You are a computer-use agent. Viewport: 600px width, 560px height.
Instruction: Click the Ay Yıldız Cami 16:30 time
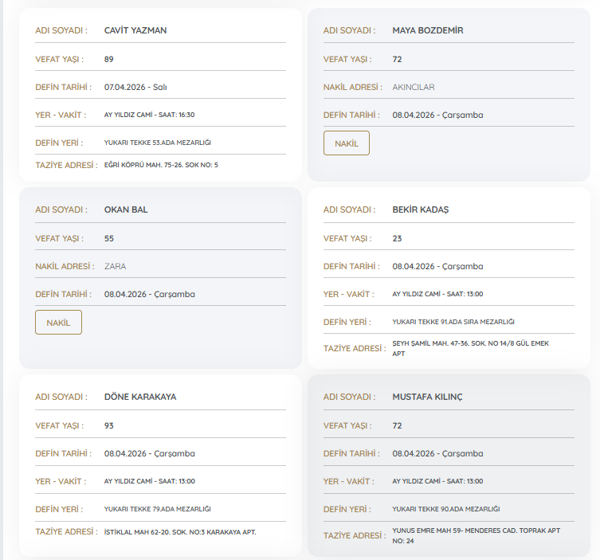[x=149, y=115]
